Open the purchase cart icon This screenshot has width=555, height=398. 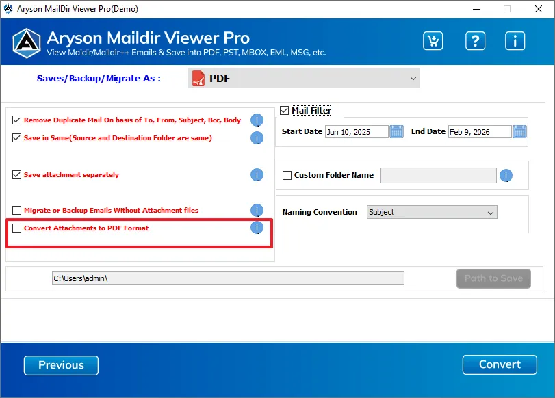coord(433,40)
